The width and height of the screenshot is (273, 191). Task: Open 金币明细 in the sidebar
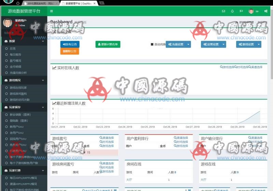point(15,67)
